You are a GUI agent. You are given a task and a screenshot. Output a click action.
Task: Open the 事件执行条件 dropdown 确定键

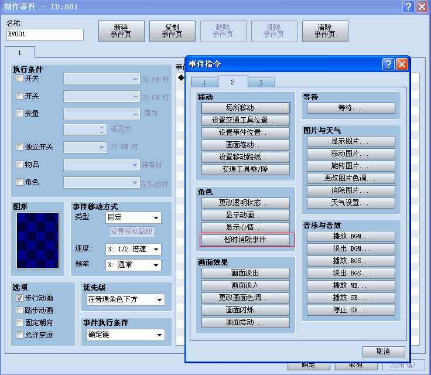[126, 335]
